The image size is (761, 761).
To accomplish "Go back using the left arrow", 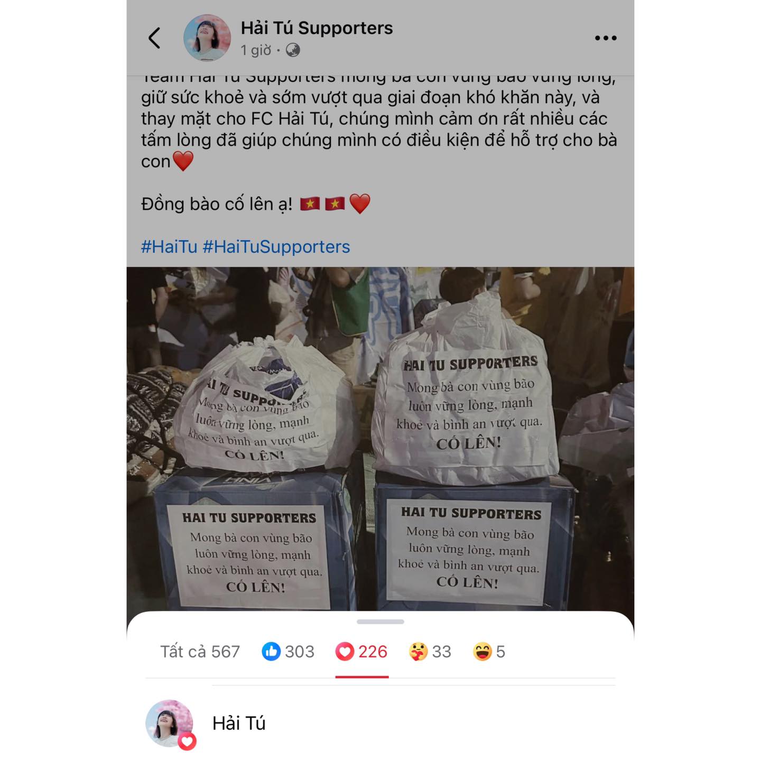I will [154, 38].
